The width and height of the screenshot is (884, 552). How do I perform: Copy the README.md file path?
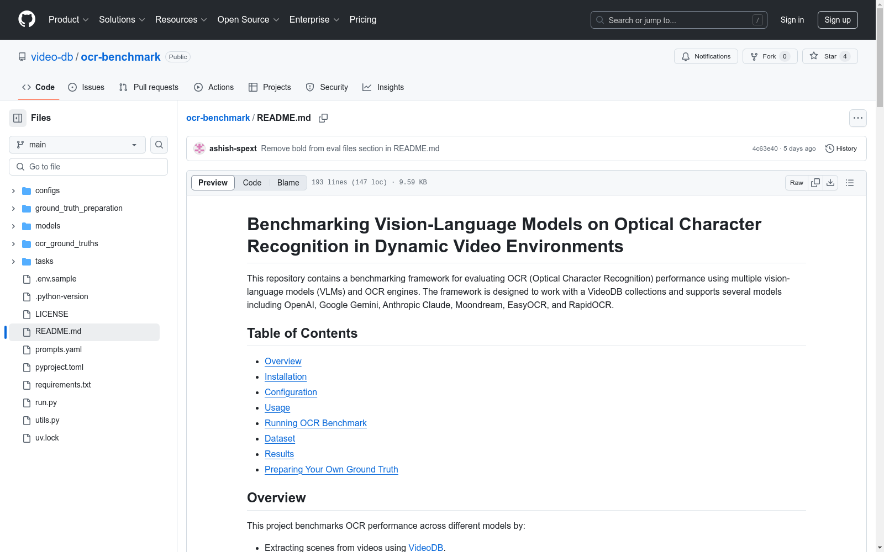point(323,118)
